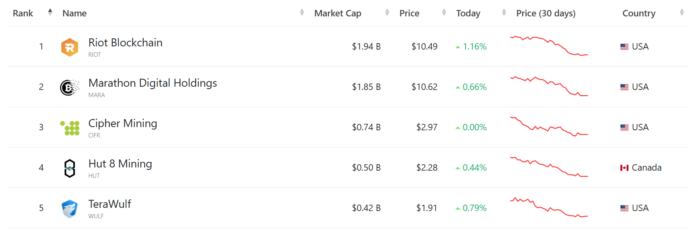The height and width of the screenshot is (231, 693).
Task: Click the Hut 8 Mining logo
Action: click(x=70, y=168)
